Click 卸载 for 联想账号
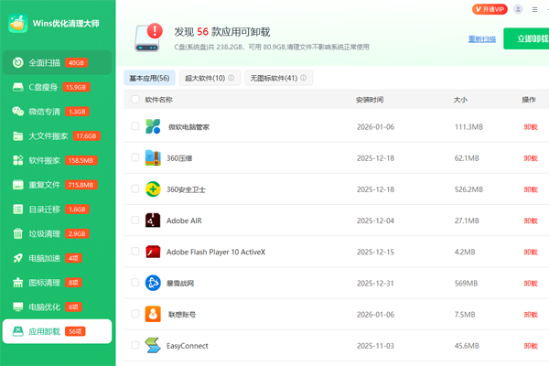The image size is (549, 366). pyautogui.click(x=531, y=315)
